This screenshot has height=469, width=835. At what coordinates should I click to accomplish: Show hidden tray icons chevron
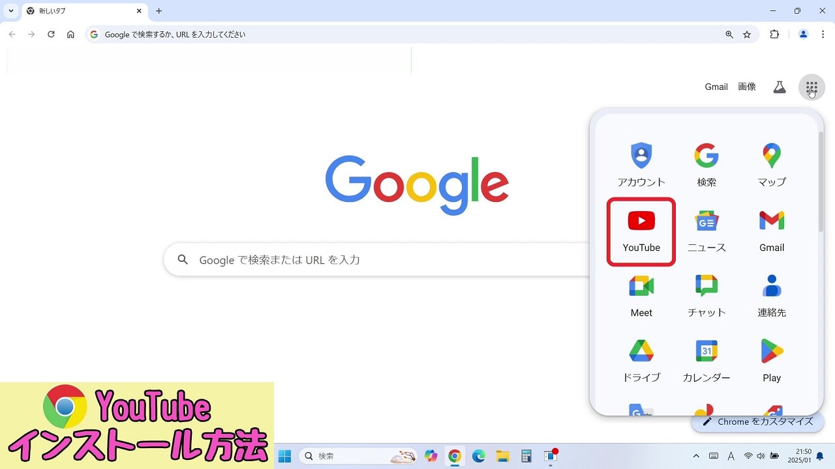[696, 456]
